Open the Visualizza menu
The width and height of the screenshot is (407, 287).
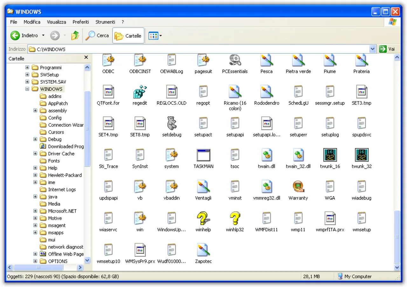coord(57,22)
